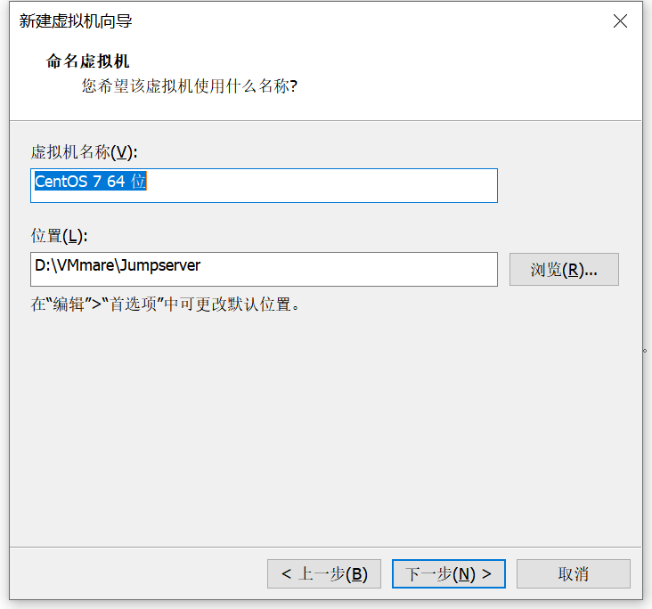This screenshot has height=609, width=652.
Task: Open the 浏览(R)... browse button
Action: coord(564,270)
